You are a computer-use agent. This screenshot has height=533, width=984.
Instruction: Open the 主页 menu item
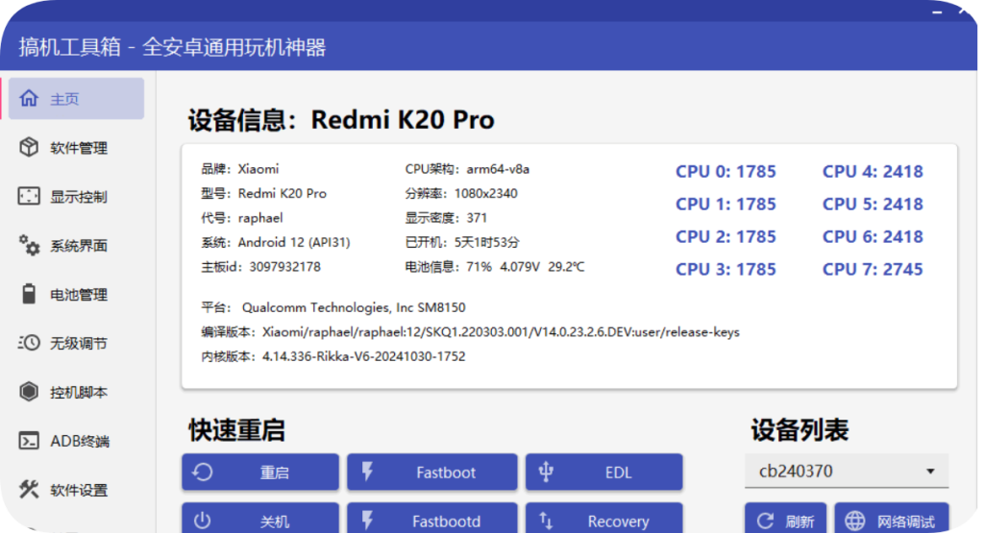[77, 99]
